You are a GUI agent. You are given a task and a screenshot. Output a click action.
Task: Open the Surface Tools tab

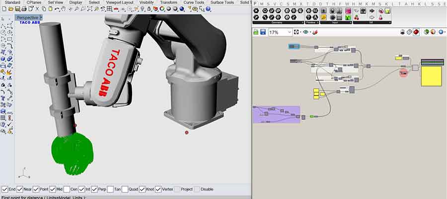(223, 2)
